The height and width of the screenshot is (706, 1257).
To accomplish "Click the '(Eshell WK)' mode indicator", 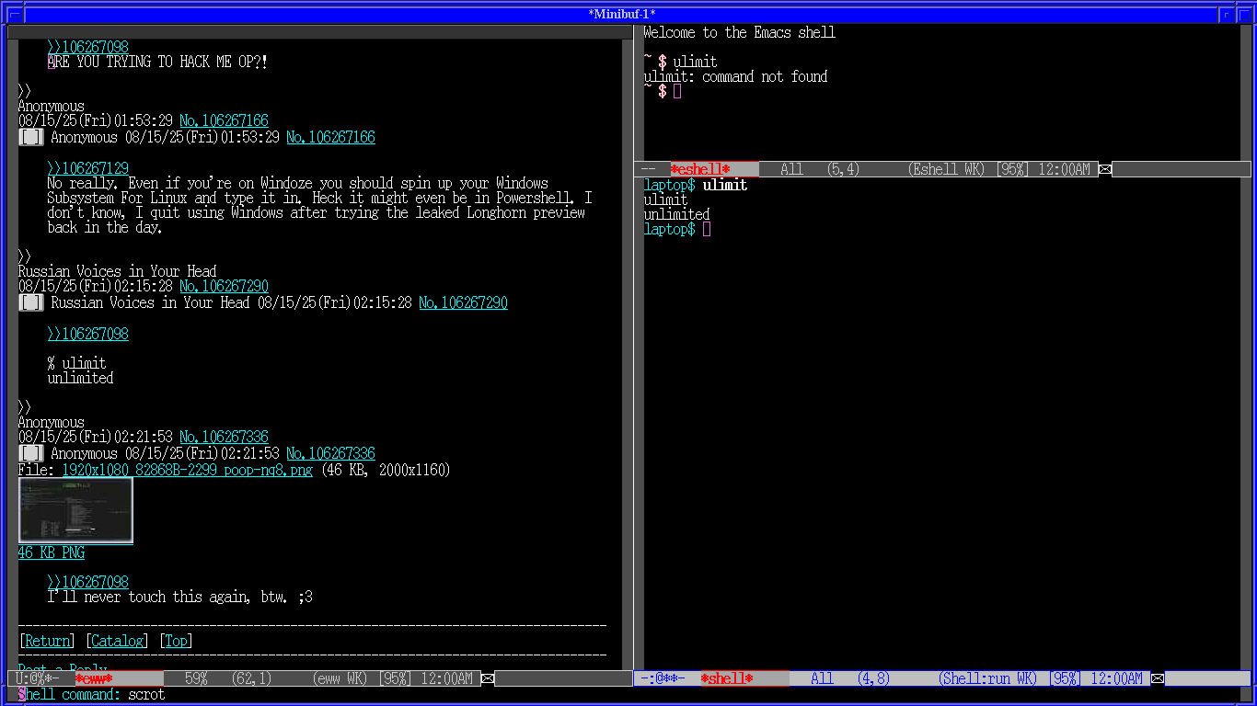I will coord(947,169).
